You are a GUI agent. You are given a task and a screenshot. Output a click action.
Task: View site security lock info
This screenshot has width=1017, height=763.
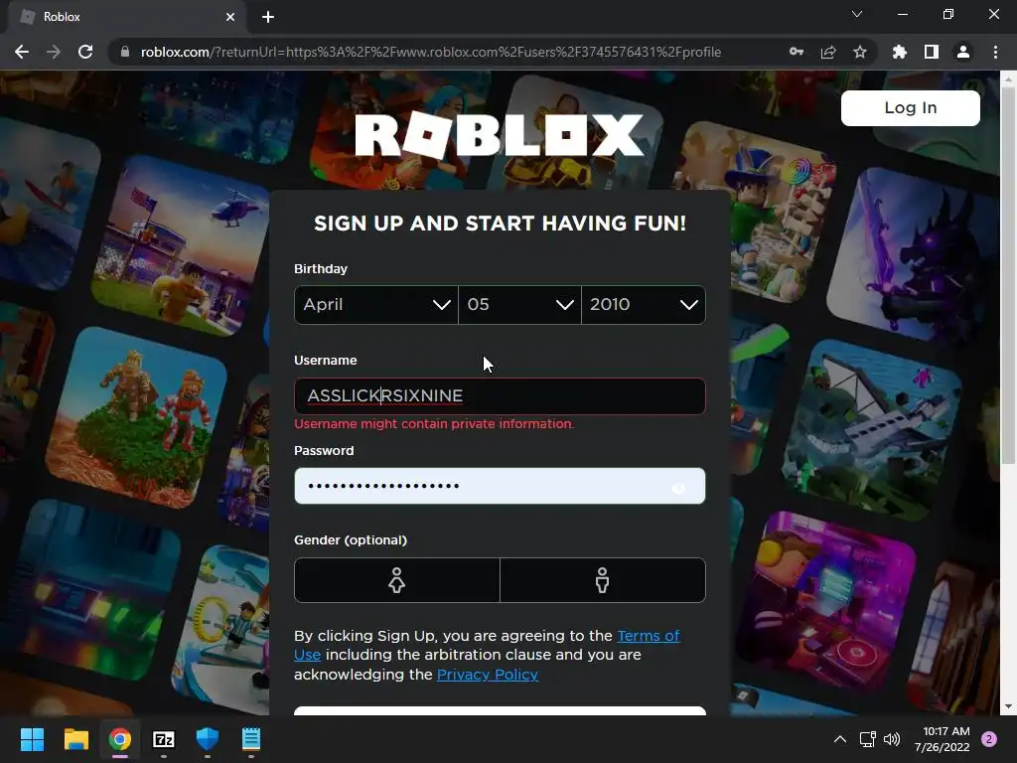[x=125, y=52]
